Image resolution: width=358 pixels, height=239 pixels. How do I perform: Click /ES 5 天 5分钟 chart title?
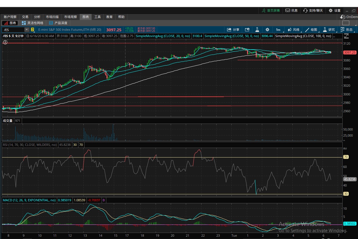click(13, 36)
